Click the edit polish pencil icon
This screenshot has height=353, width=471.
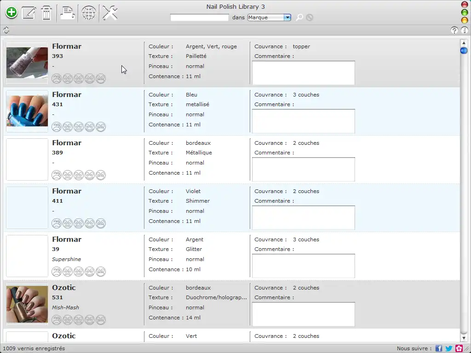(x=29, y=13)
